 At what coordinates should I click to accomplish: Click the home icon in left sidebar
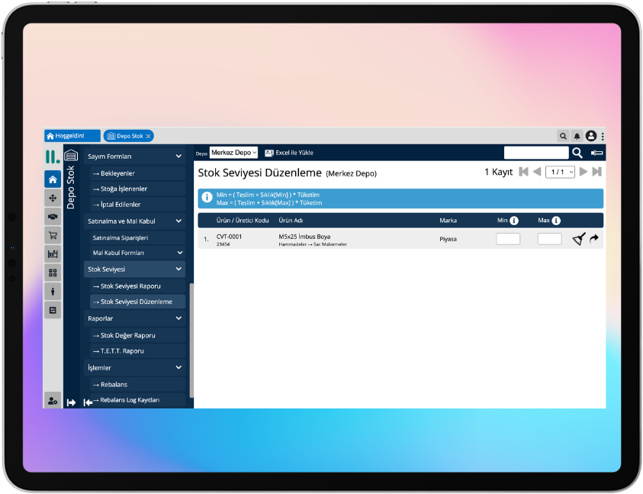tap(53, 179)
